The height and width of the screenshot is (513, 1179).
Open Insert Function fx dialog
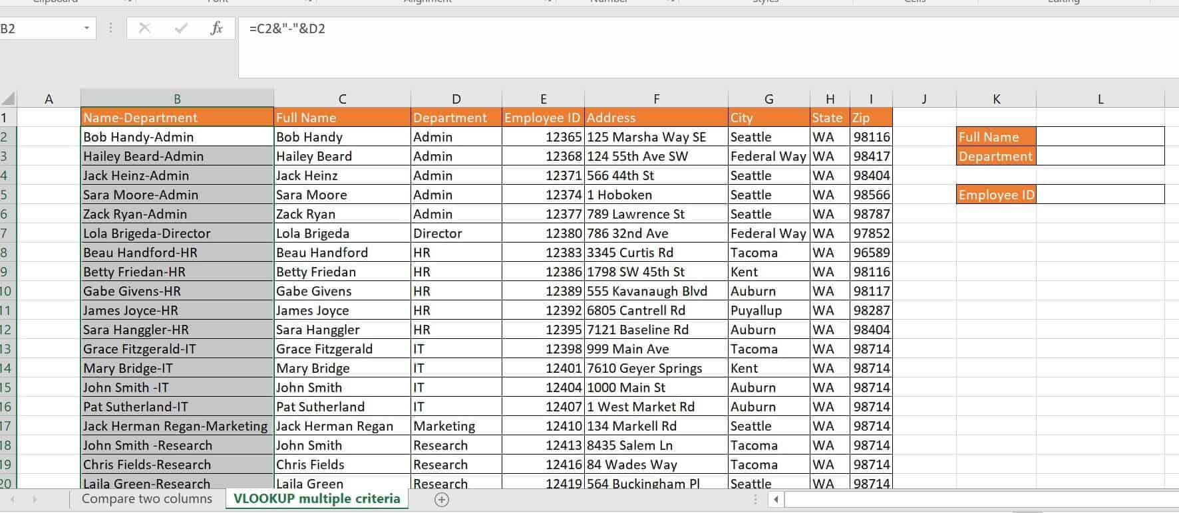(x=216, y=28)
